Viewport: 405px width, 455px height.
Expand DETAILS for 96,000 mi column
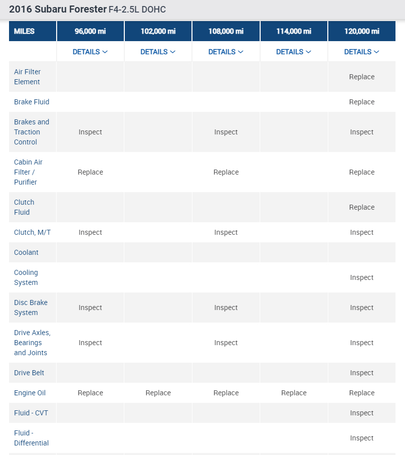click(x=90, y=52)
